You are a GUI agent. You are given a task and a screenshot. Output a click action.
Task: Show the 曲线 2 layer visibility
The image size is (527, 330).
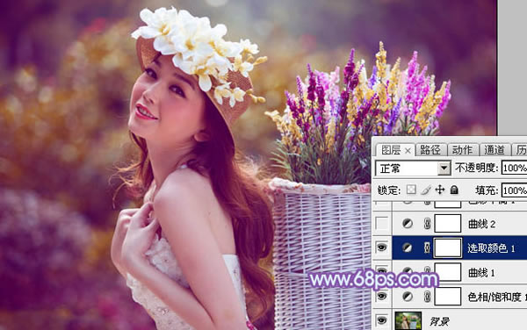click(x=382, y=223)
